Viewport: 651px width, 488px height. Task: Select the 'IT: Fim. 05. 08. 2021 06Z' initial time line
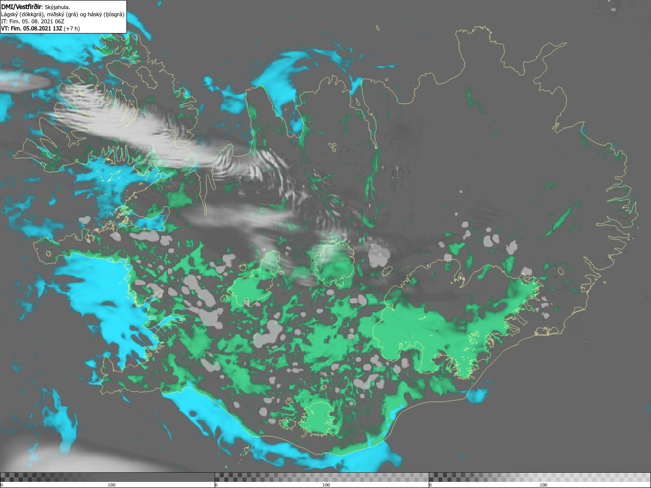click(x=33, y=21)
